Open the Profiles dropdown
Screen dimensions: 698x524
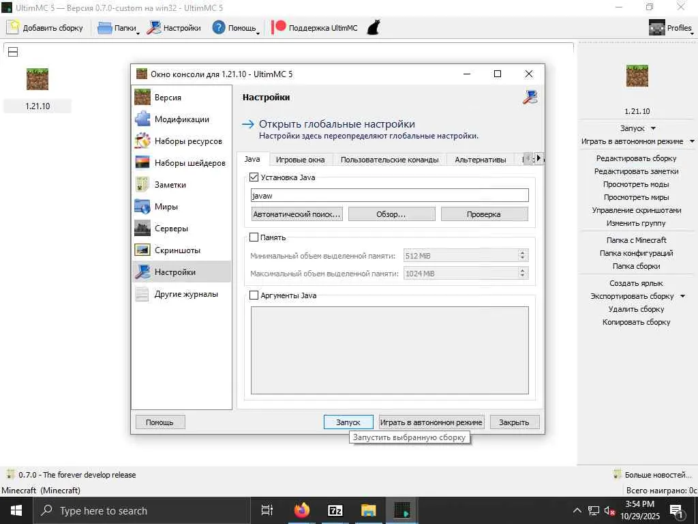coord(671,27)
